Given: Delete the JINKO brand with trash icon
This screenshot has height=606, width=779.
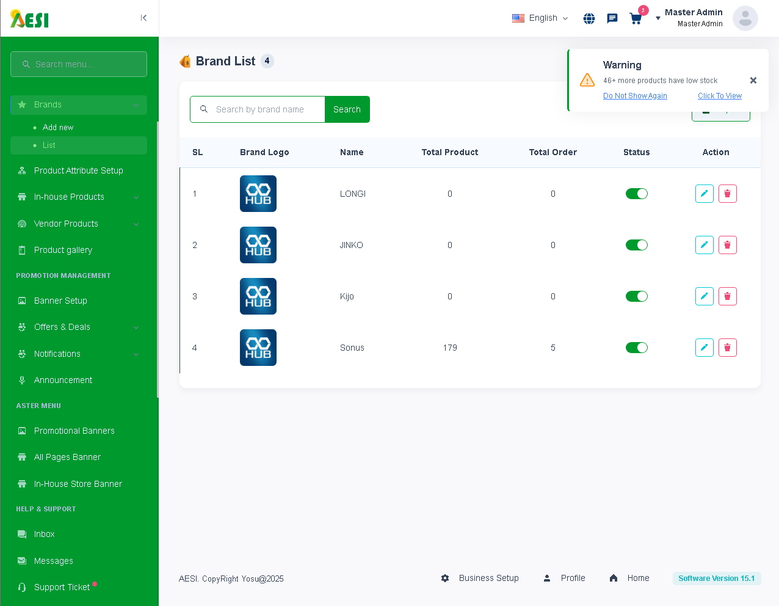Looking at the screenshot, I should coord(727,245).
